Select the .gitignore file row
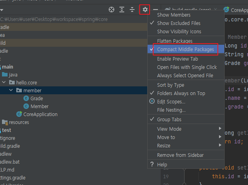The height and width of the screenshot is (185, 248). pyautogui.click(x=73, y=138)
